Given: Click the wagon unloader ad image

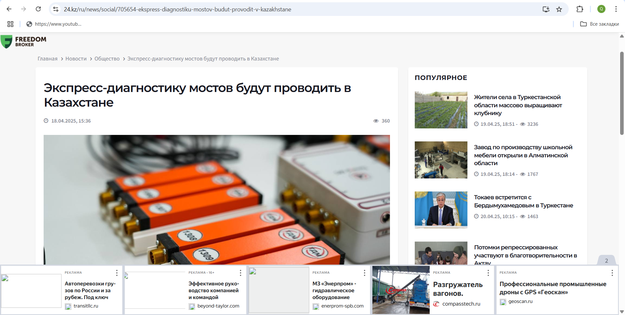Looking at the screenshot, I should point(401,290).
